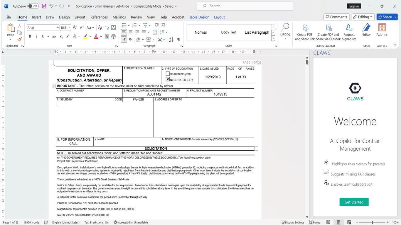Align paragraph text to the right
Viewport: 401px width, 225px height.
pyautogui.click(x=137, y=32)
